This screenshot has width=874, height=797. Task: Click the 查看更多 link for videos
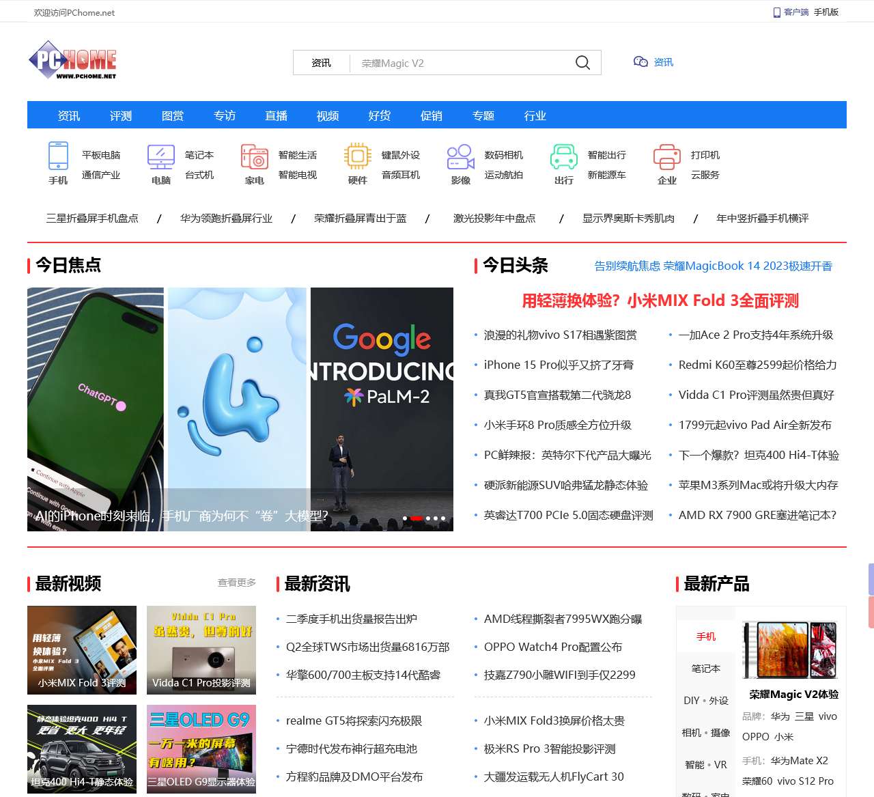coord(236,583)
